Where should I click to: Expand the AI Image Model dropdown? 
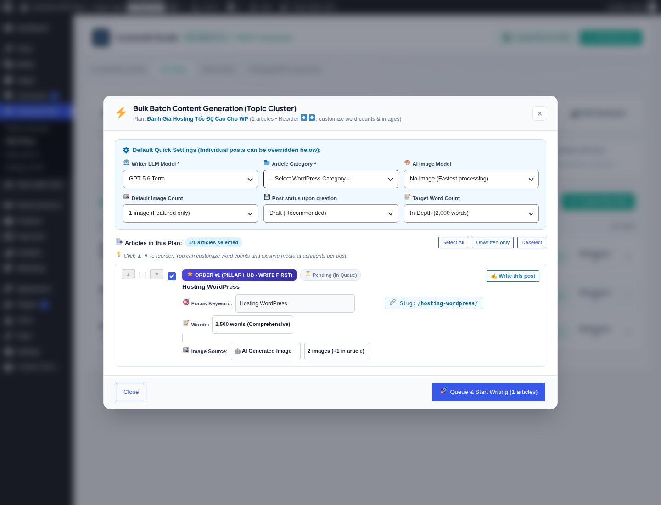[471, 179]
